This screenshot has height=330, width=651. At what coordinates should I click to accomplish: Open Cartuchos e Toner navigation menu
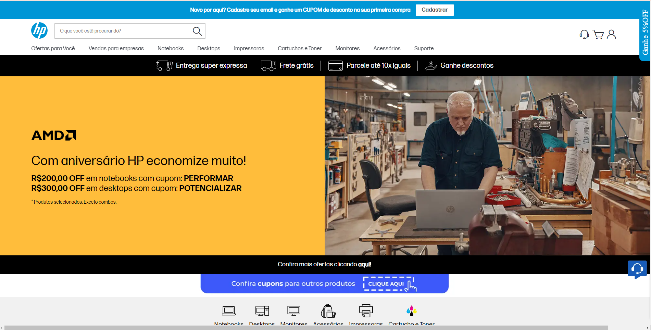300,49
